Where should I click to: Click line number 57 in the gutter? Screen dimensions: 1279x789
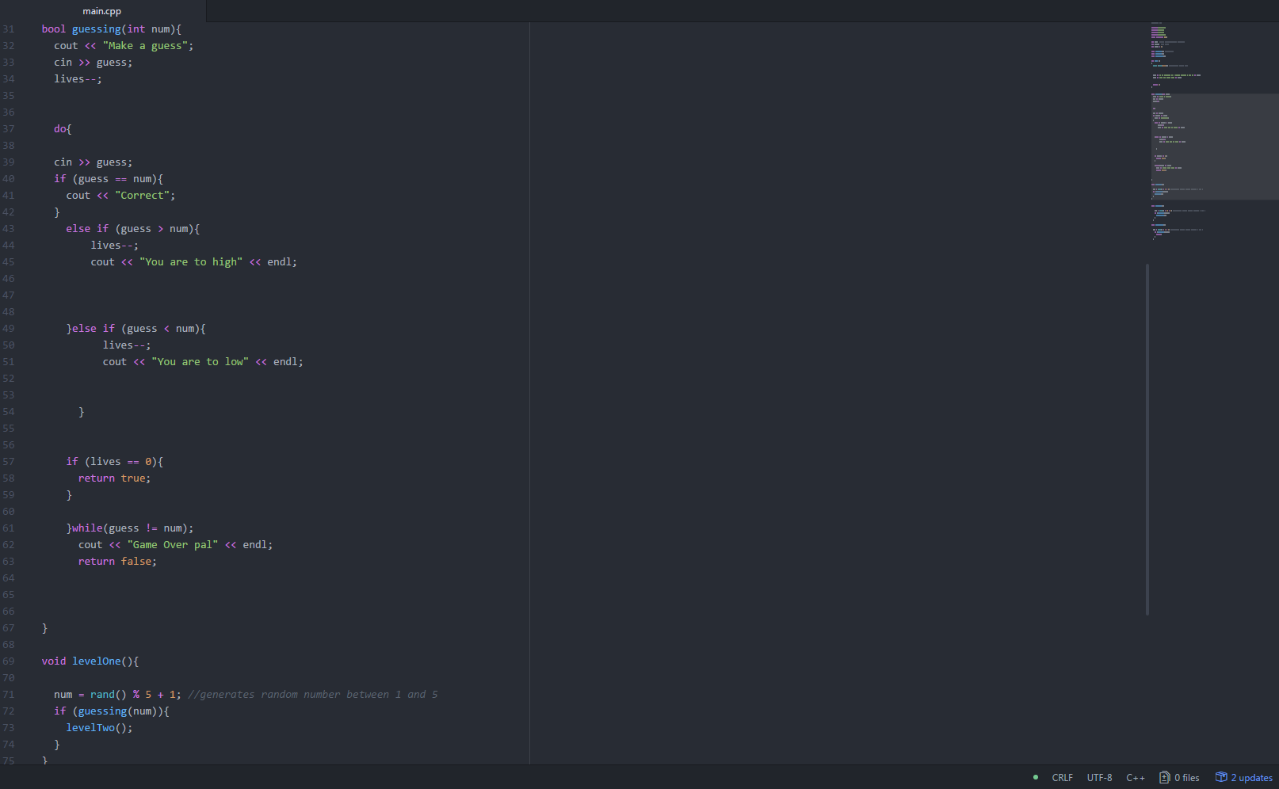[x=9, y=462]
